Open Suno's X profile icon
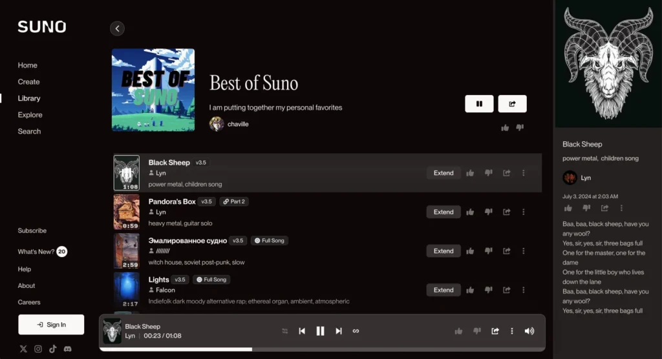The image size is (662, 359). [23, 349]
